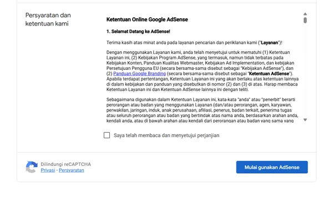
Task: Open the reCAPTCHA Persyaratan link
Action: click(x=72, y=170)
